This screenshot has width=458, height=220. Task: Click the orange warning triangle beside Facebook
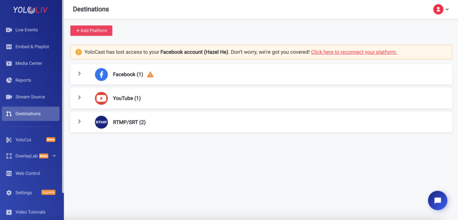pyautogui.click(x=150, y=75)
